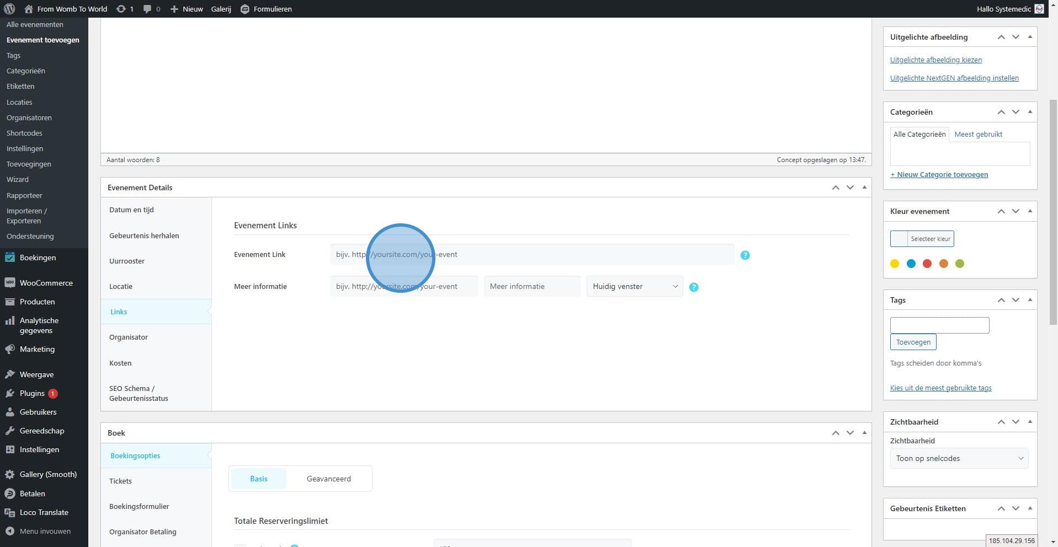Open the Huidig venster dropdown
This screenshot has height=547, width=1058.
[634, 286]
